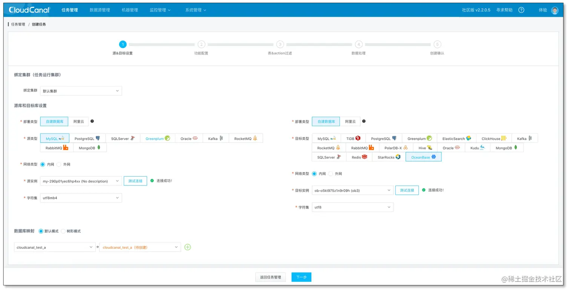Choose MySQL as target type
Viewport: 570px width, 291px height.
(x=326, y=138)
